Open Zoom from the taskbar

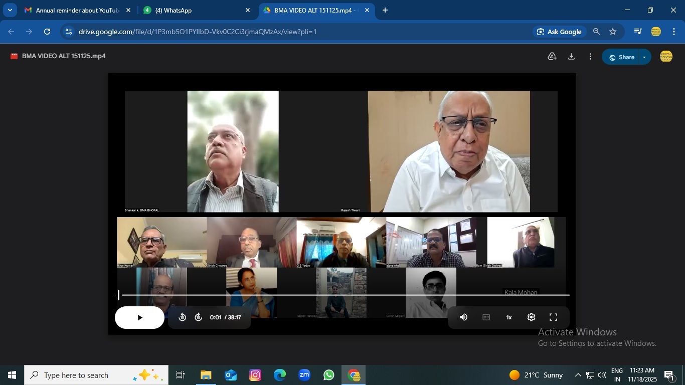pos(304,375)
